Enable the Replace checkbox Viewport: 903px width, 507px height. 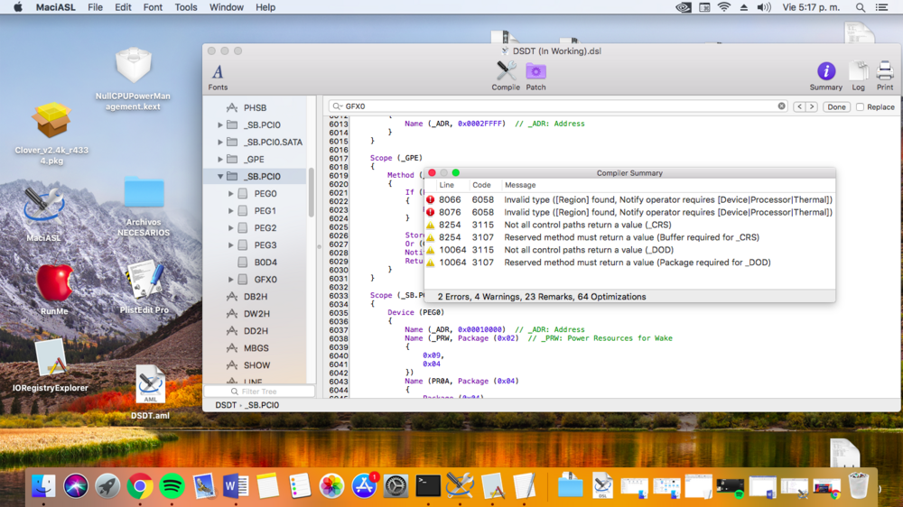click(860, 106)
